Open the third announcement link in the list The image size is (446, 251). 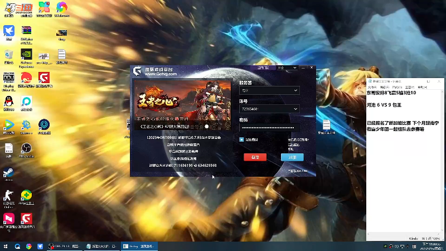[x=183, y=151]
